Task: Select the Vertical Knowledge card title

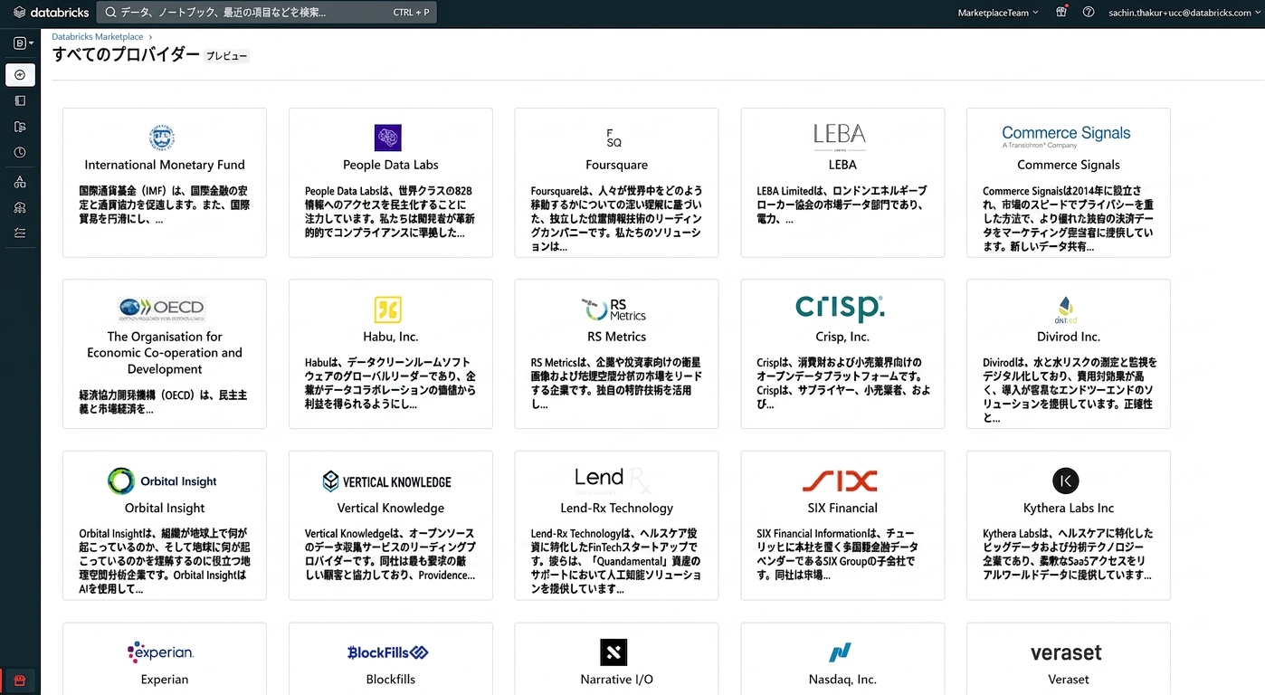Action: pyautogui.click(x=391, y=508)
